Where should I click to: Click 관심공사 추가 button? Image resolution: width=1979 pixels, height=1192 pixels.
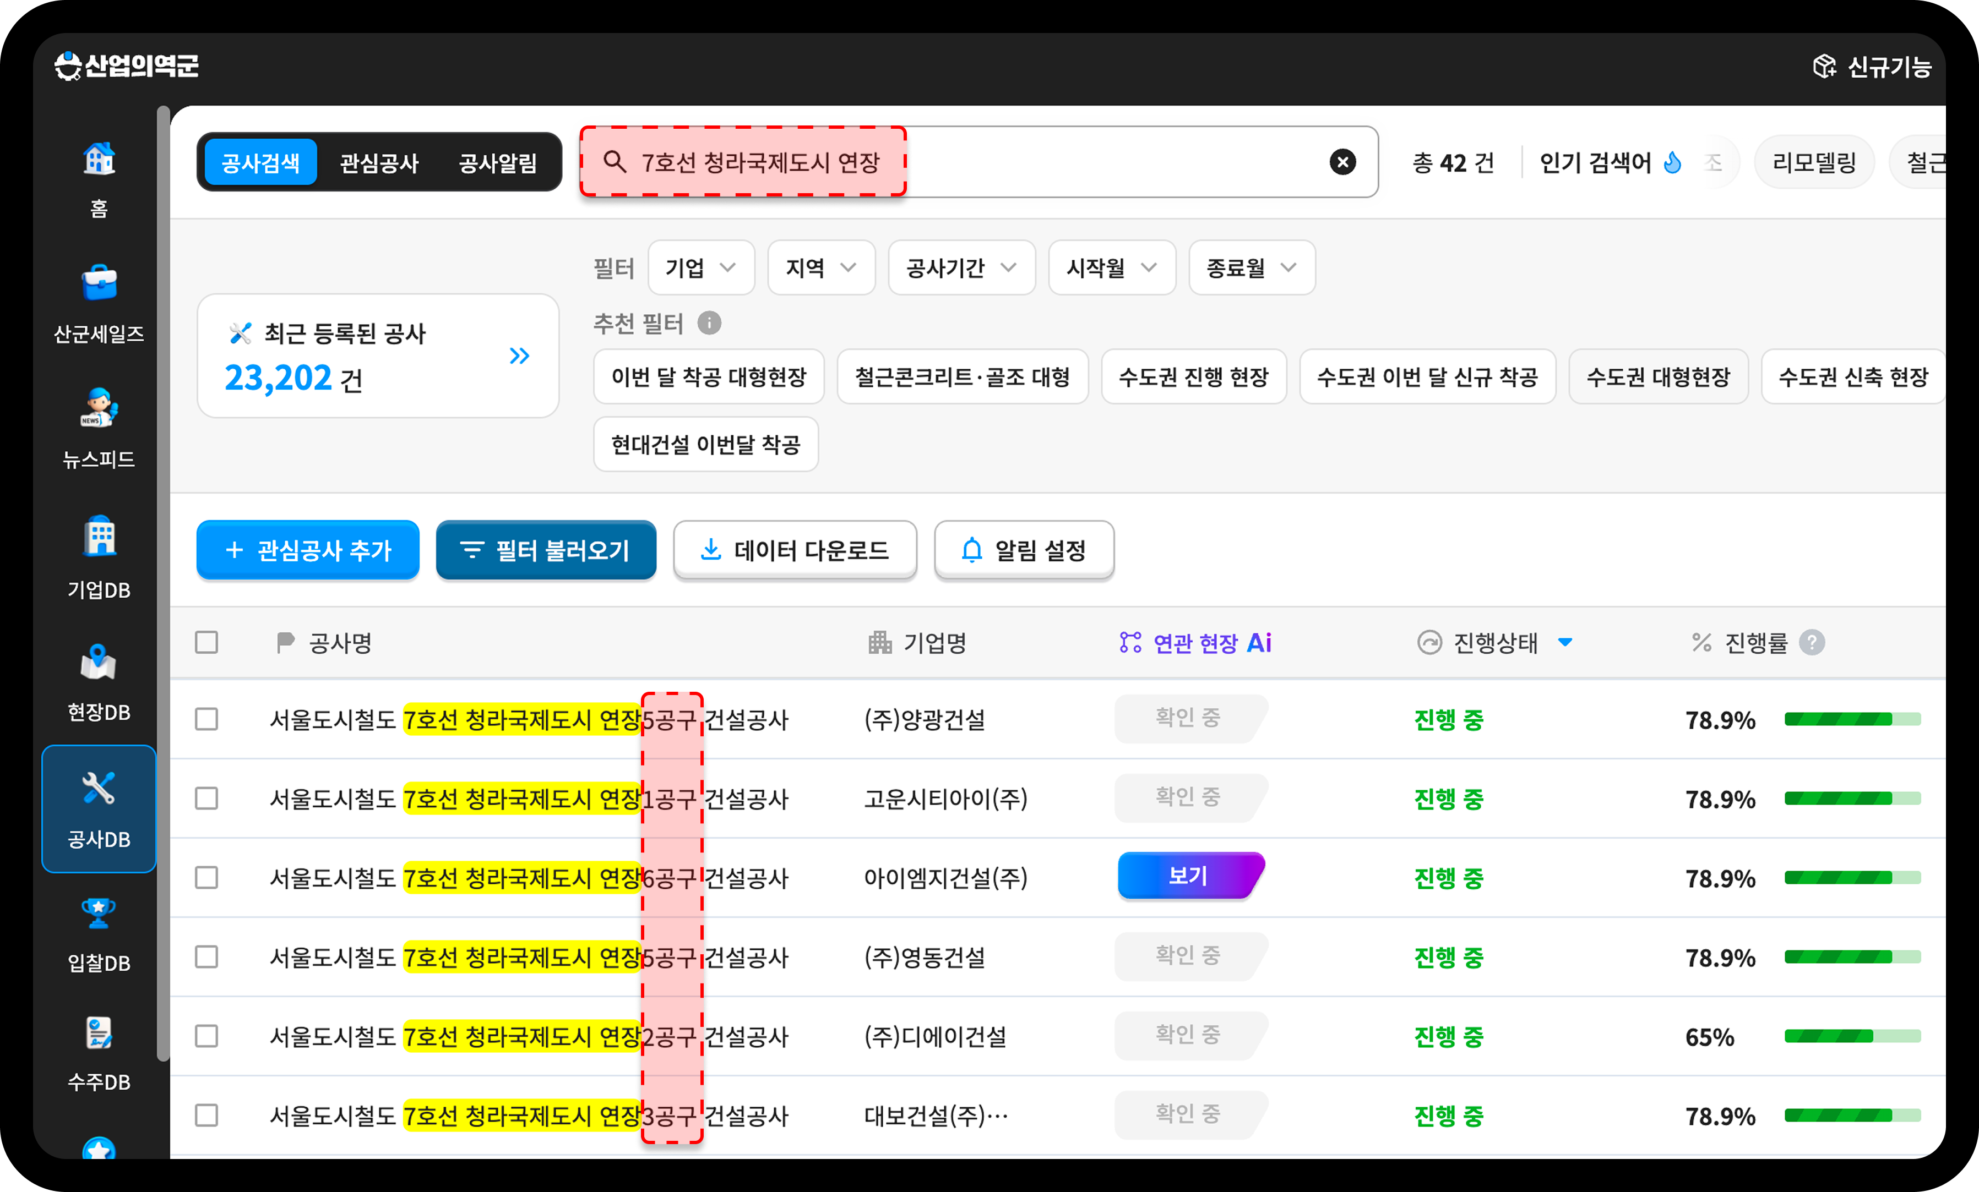tap(308, 550)
